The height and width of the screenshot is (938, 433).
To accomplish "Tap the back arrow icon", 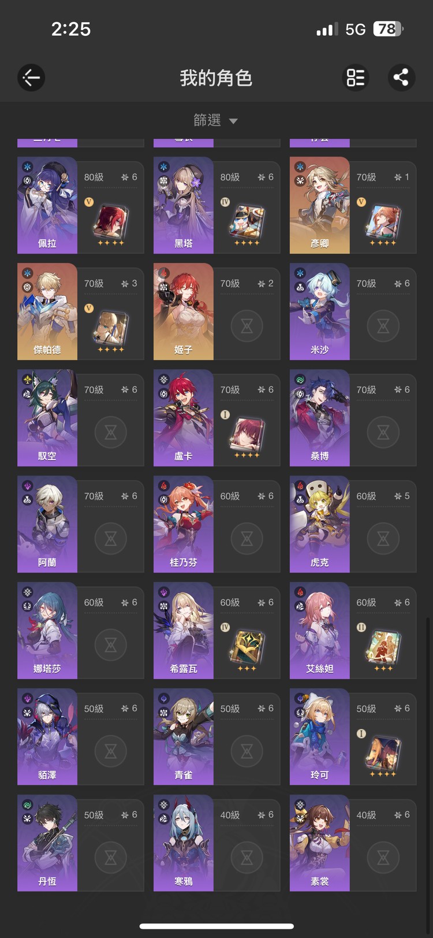I will [31, 77].
